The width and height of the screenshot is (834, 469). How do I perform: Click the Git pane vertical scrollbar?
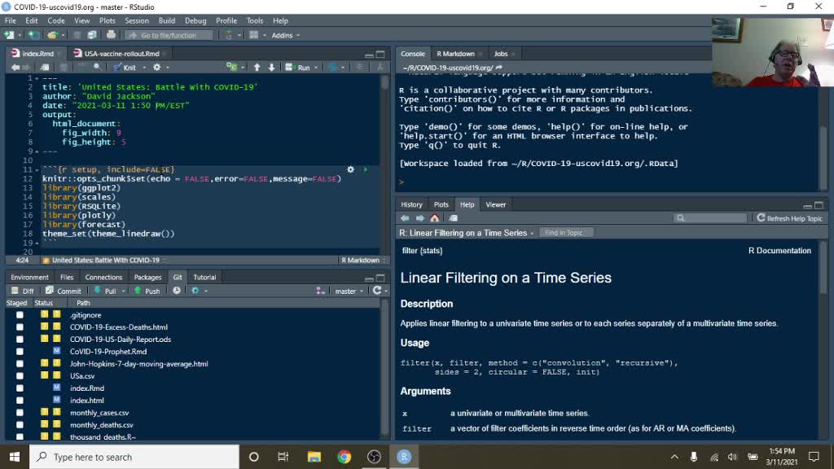384,367
